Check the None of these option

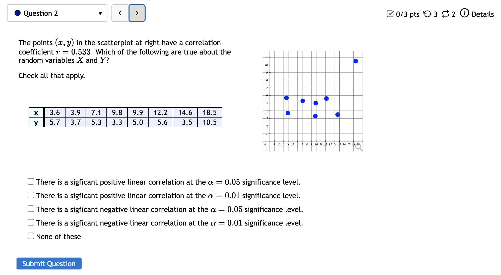31,235
